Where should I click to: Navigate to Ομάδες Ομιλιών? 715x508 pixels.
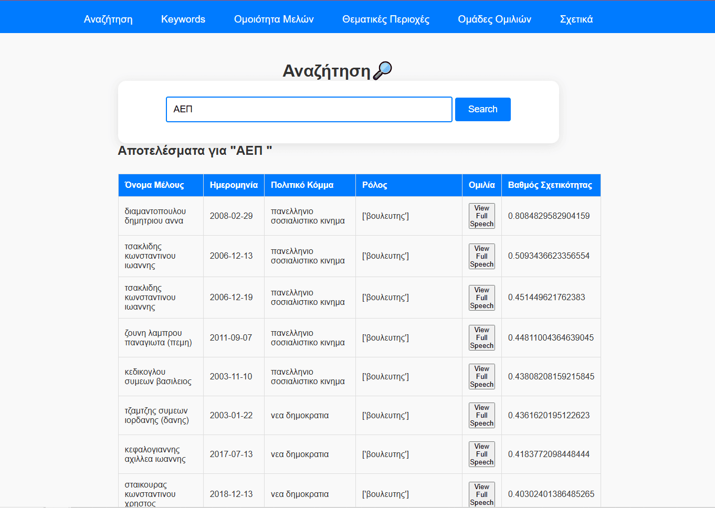pyautogui.click(x=495, y=19)
